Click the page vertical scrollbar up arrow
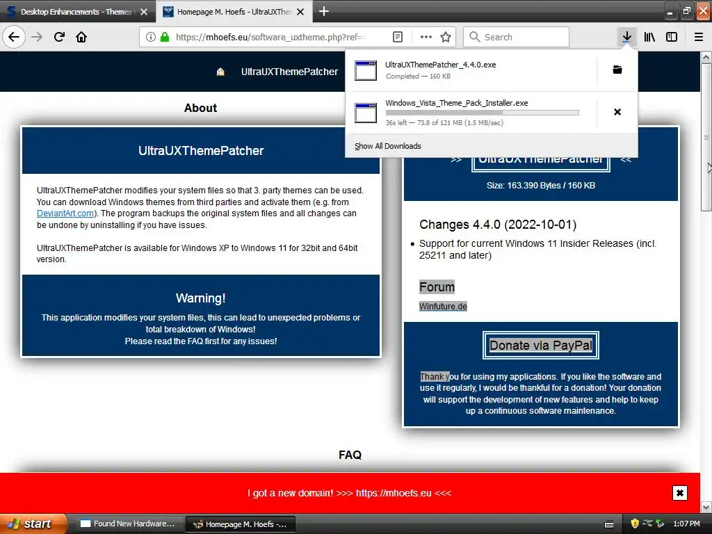The image size is (712, 534). click(706, 58)
